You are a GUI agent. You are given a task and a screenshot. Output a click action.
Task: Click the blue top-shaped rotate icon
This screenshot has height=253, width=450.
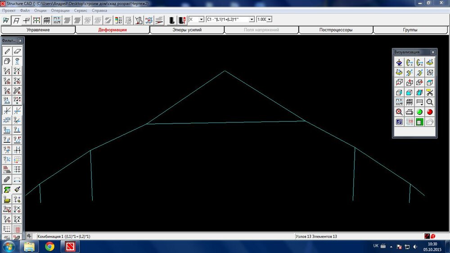coord(399,63)
